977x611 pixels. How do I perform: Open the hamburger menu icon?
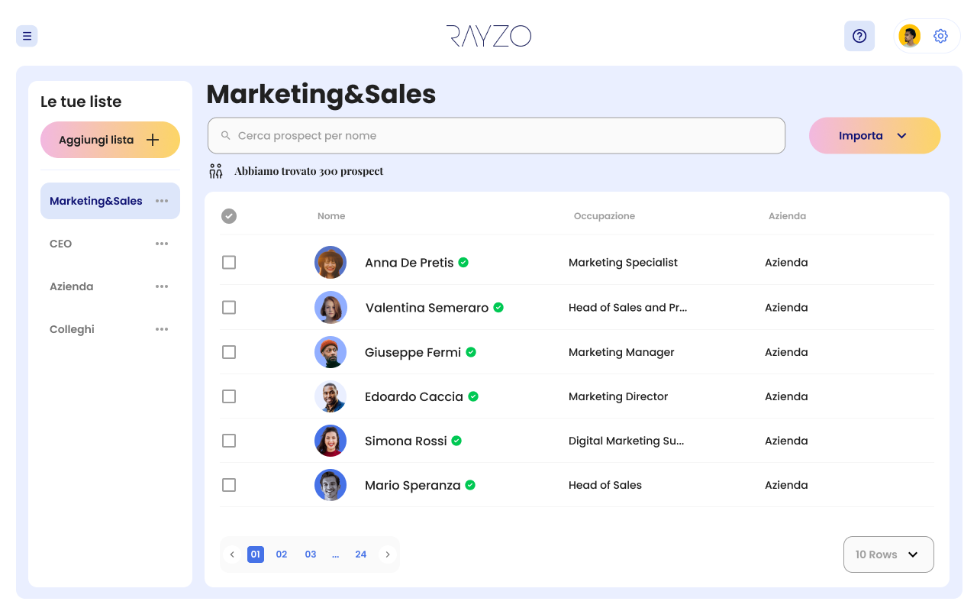[27, 36]
